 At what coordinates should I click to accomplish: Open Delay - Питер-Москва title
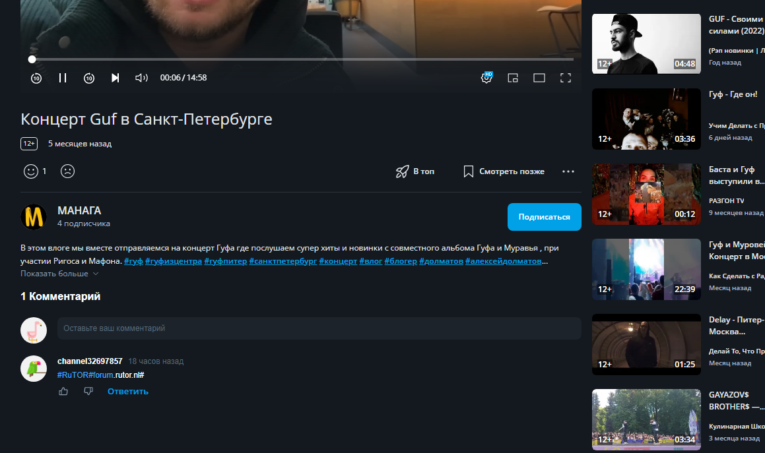pyautogui.click(x=737, y=326)
